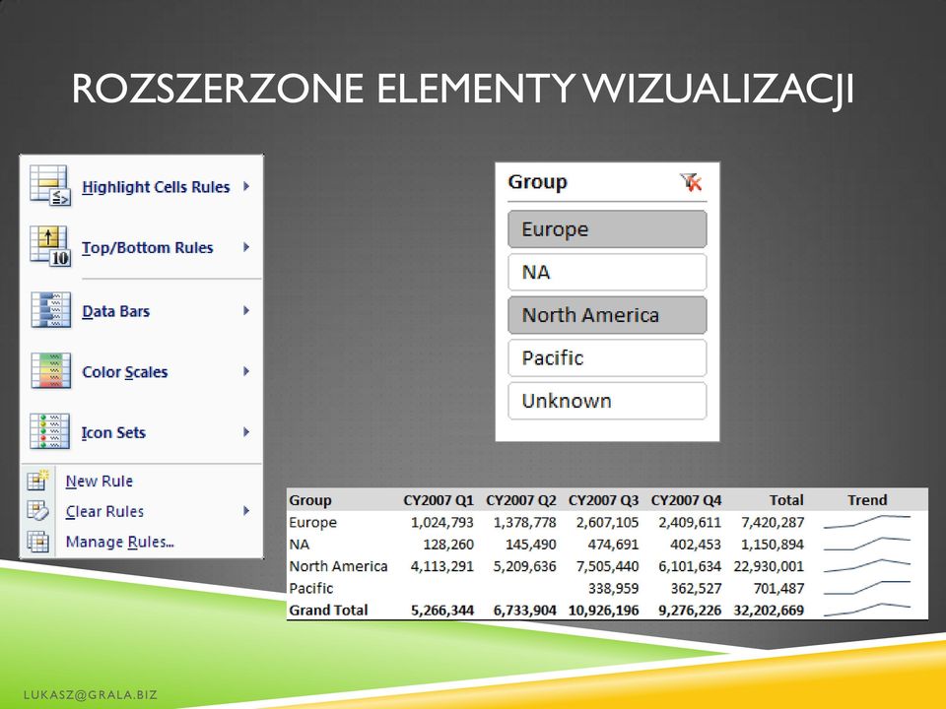Click the North America trend sparkline
The image size is (946, 709).
pyautogui.click(x=867, y=565)
